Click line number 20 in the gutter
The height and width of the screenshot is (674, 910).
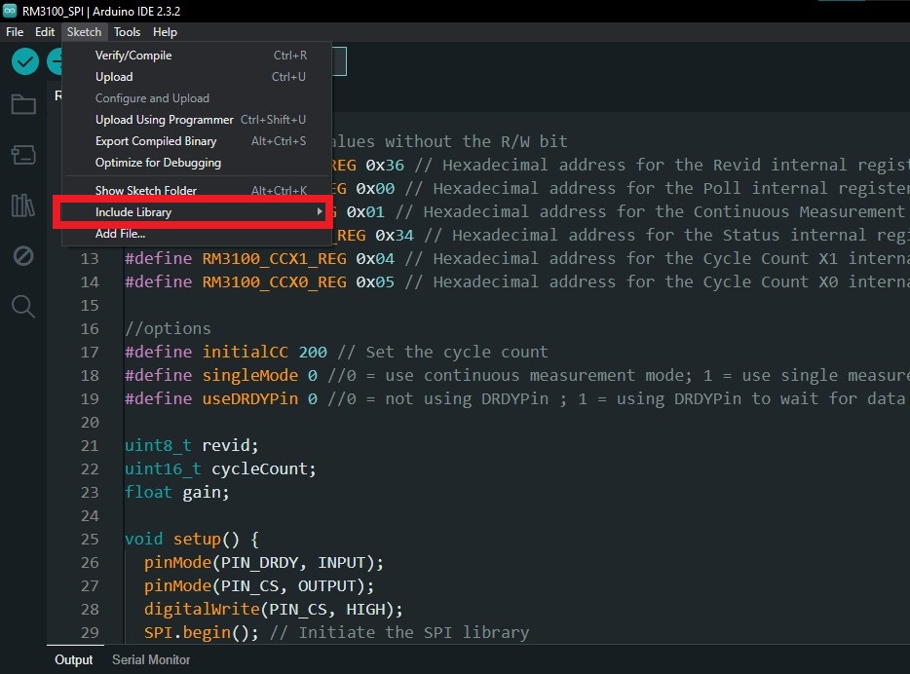coord(90,423)
